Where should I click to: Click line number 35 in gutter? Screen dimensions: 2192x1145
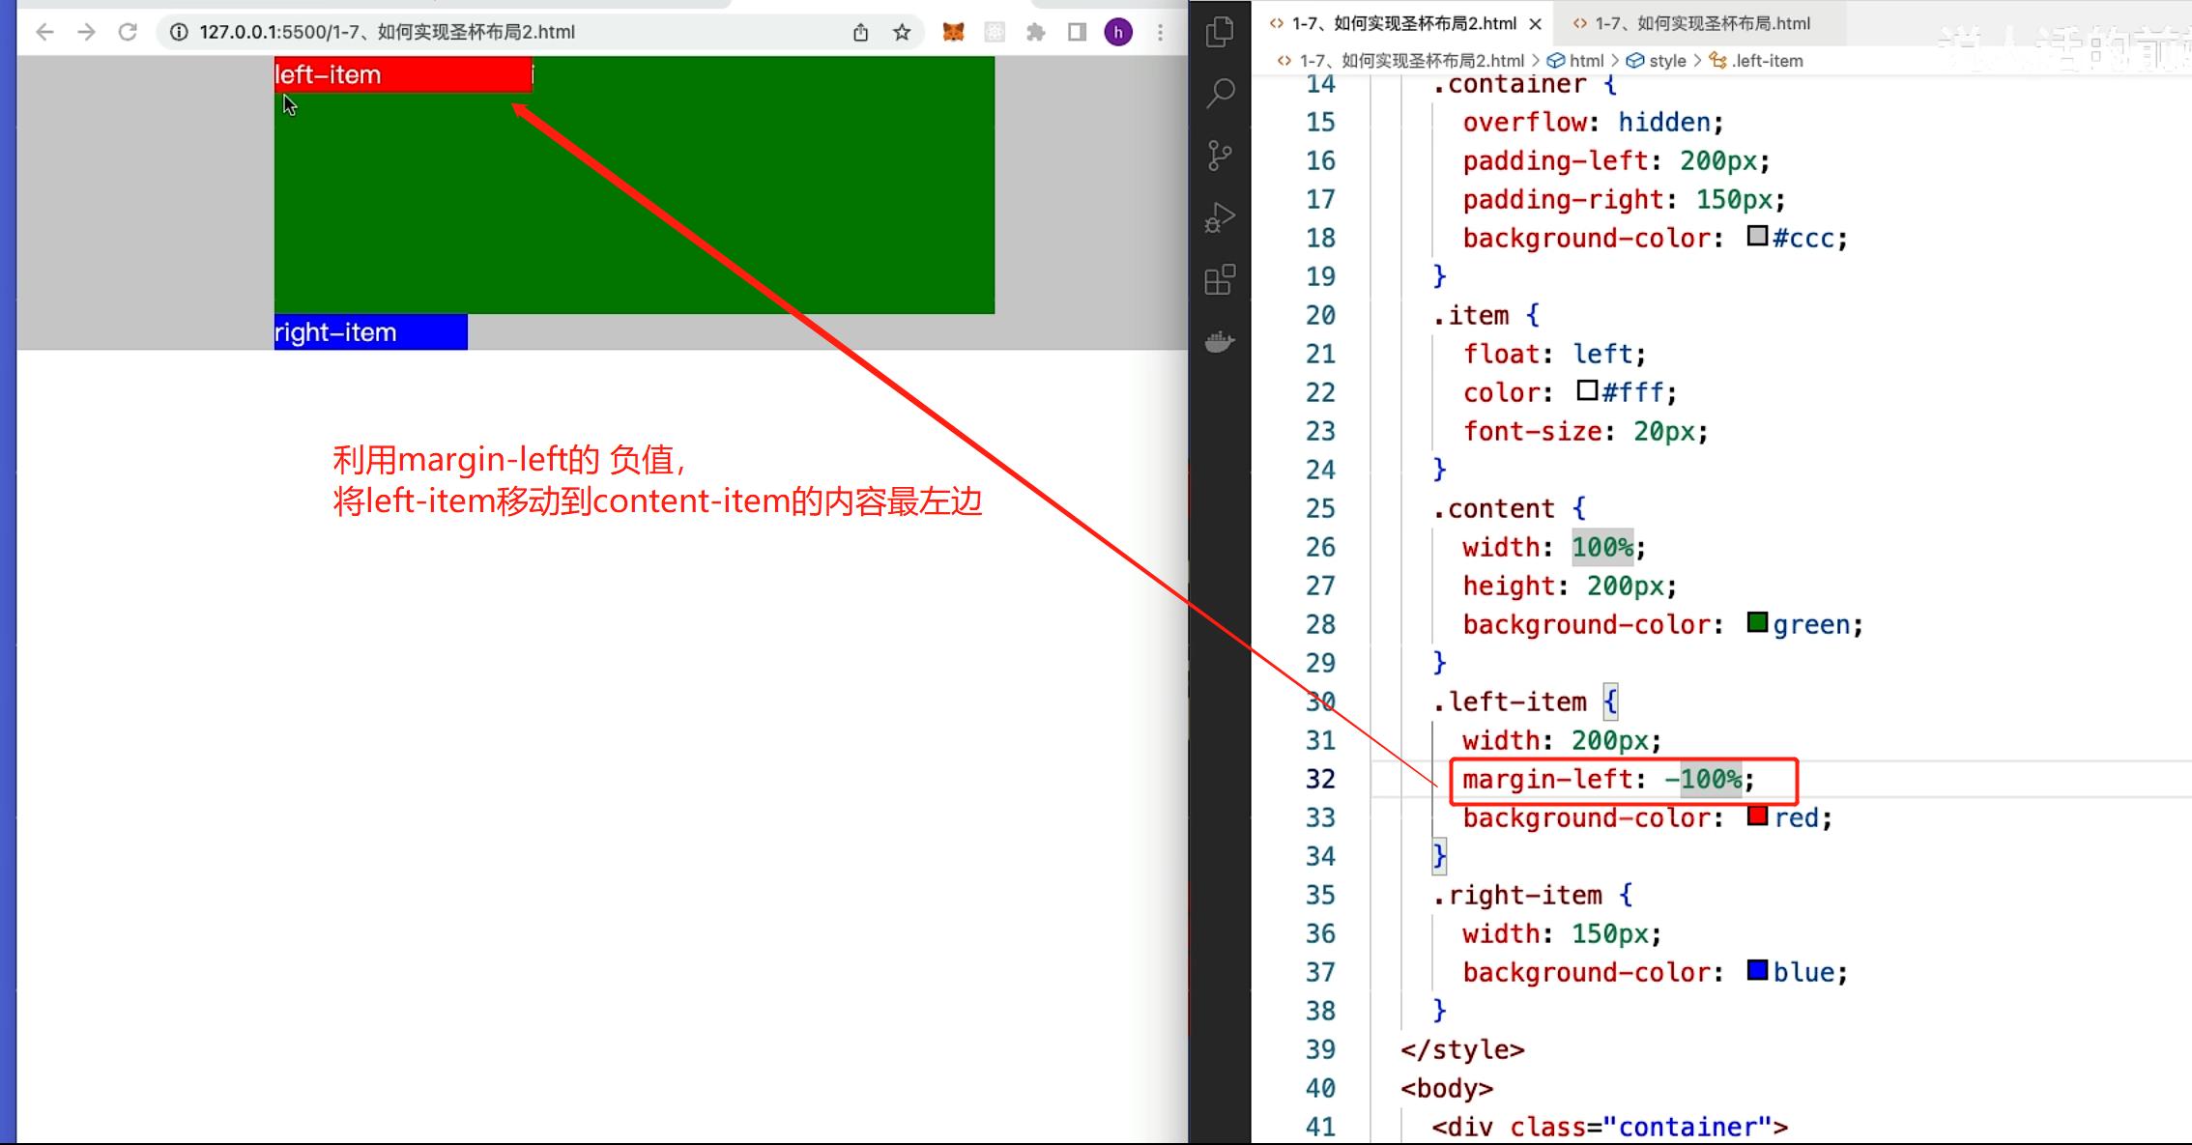point(1320,895)
